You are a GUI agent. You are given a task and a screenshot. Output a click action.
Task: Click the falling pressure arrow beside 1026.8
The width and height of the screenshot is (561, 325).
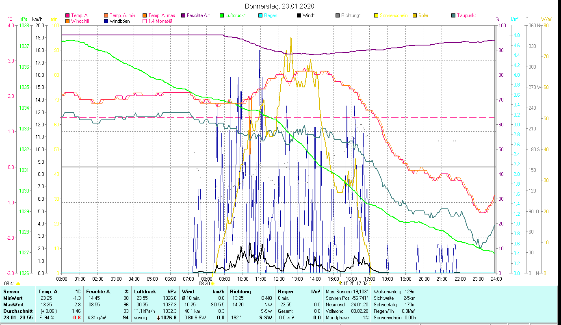pyautogui.click(x=158, y=318)
